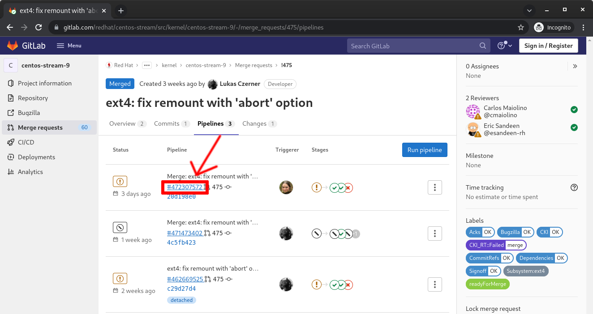Click the Run pipeline button

[424, 150]
